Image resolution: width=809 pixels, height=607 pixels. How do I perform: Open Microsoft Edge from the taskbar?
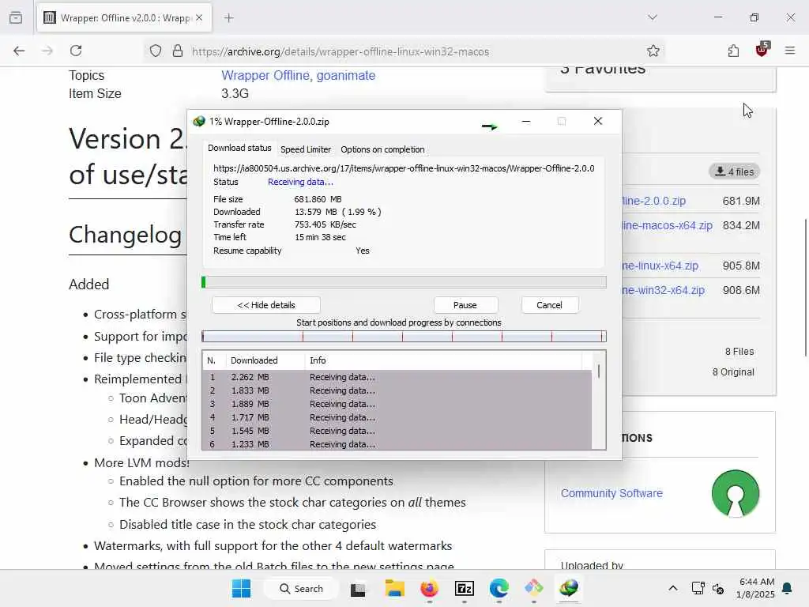tap(499, 588)
